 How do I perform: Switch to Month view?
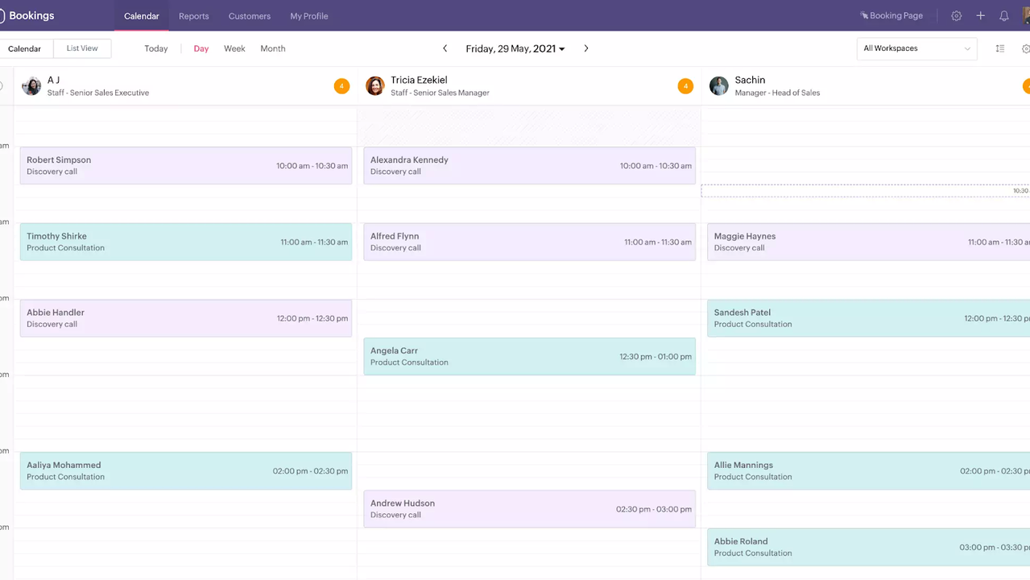coord(272,48)
